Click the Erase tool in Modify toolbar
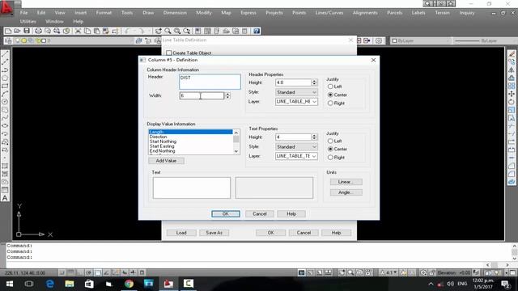This screenshot has width=518, height=291. [x=512, y=54]
